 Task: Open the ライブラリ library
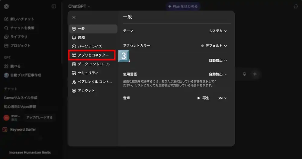[x=19, y=37]
